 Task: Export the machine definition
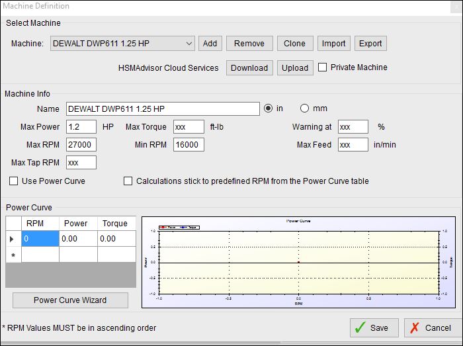click(x=370, y=44)
